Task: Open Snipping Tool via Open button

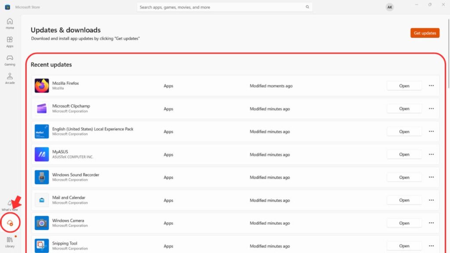Action: [404, 246]
